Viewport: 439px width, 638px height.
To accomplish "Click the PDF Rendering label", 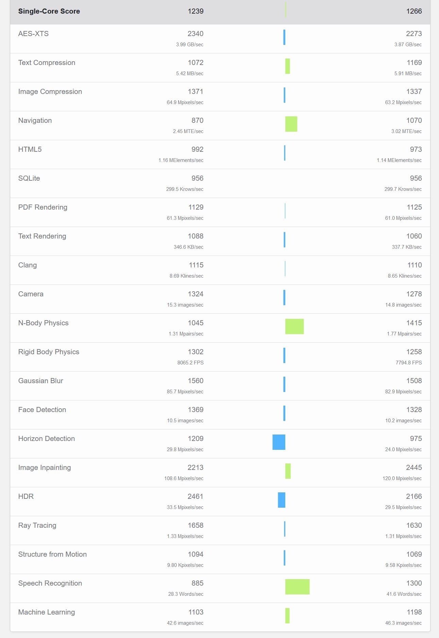I will tap(43, 207).
